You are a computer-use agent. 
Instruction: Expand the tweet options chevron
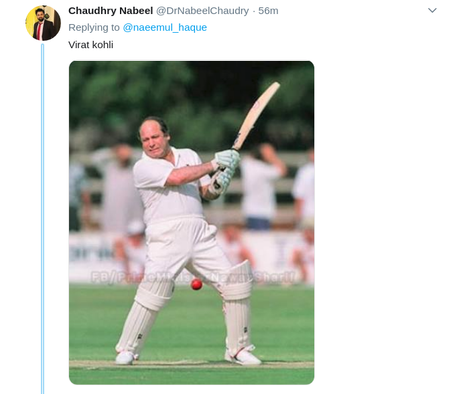(x=432, y=11)
